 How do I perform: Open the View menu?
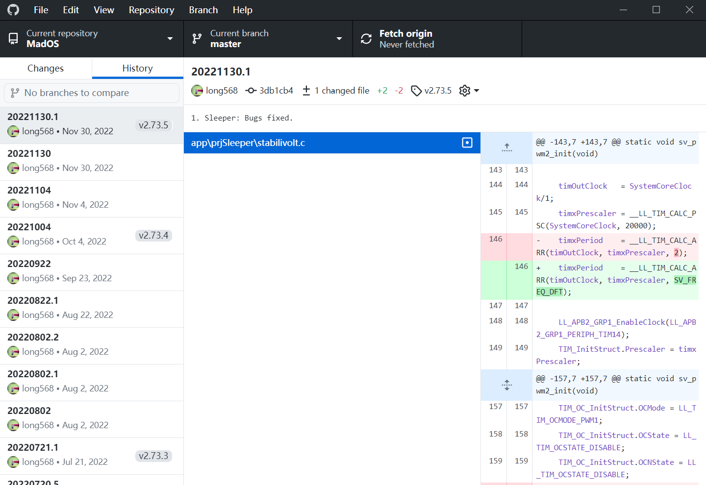(x=104, y=10)
